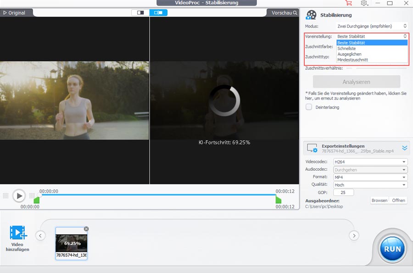
Task: Switch to single-pane preview layout
Action: pyautogui.click(x=140, y=13)
